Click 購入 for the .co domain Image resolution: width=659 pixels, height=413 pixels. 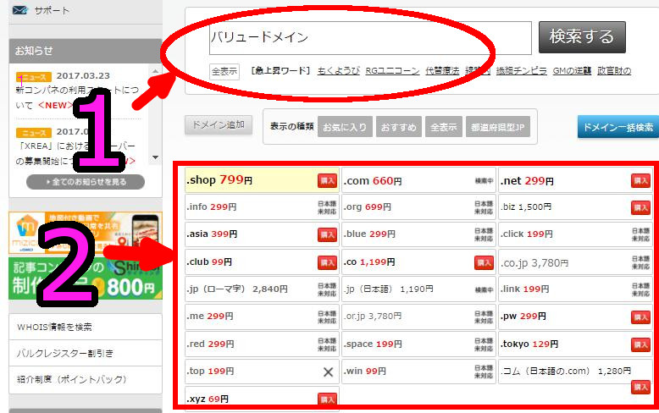(485, 262)
